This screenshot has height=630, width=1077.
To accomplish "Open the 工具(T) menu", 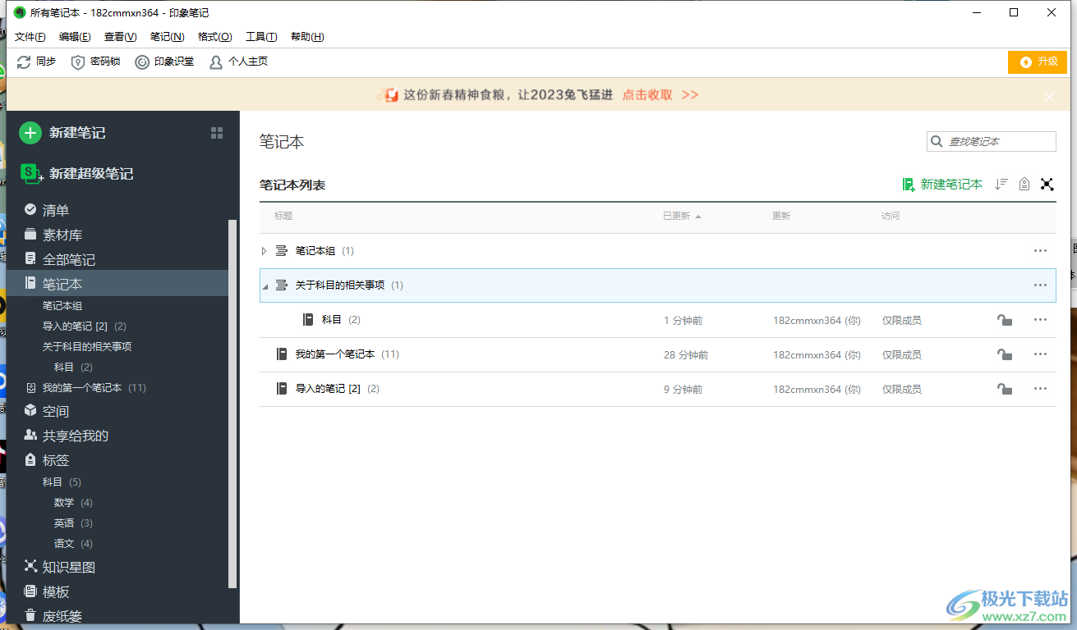I will click(261, 37).
